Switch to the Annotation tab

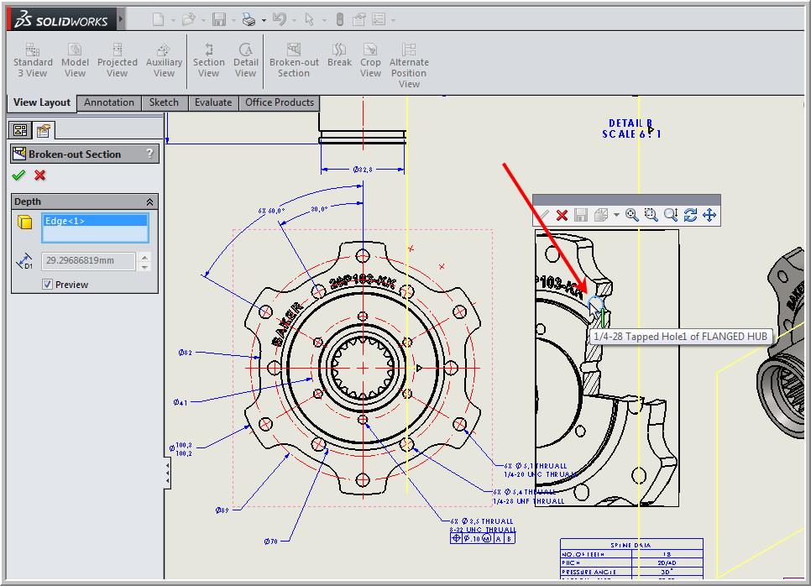[108, 102]
